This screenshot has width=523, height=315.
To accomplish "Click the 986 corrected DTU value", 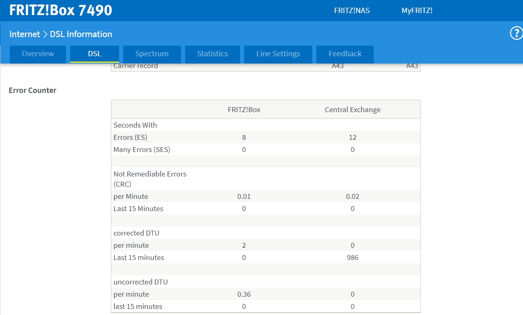I will pos(352,258).
